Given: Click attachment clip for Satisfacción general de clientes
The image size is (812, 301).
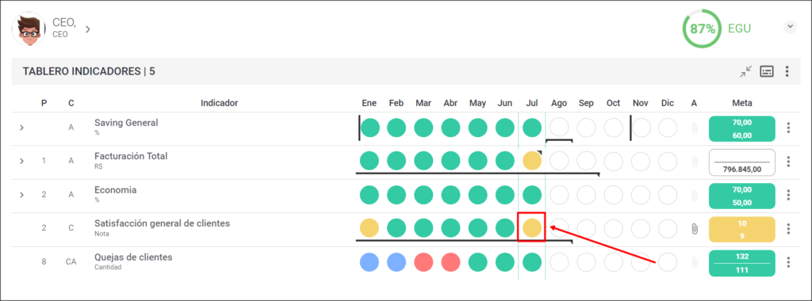Looking at the screenshot, I should (x=695, y=229).
